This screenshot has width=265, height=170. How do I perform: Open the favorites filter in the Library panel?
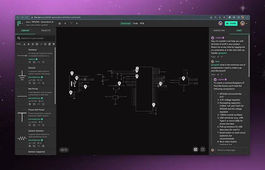tap(28, 44)
